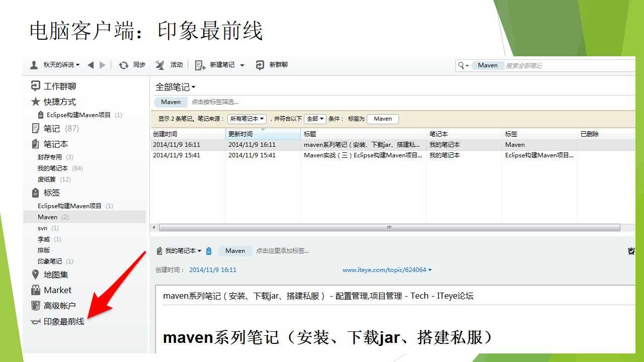This screenshot has width=644, height=362.
Task: Click the Maven tag filter chip below 全部笔记
Action: pos(171,102)
